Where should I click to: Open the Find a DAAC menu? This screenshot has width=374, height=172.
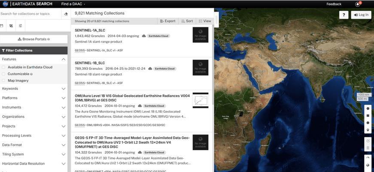point(73,4)
